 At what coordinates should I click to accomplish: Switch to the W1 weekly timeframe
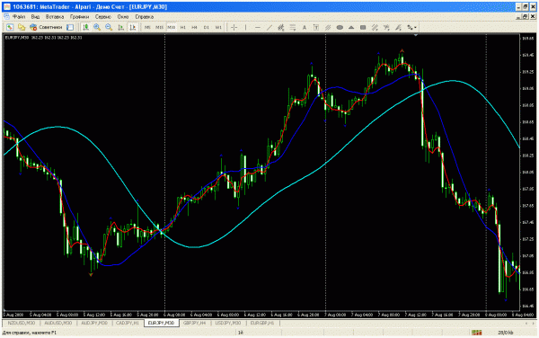(218, 27)
